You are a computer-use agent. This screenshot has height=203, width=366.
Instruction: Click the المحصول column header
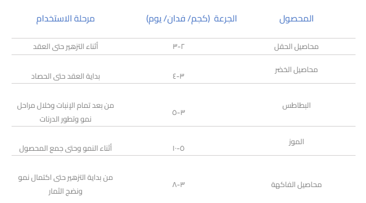[296, 19]
